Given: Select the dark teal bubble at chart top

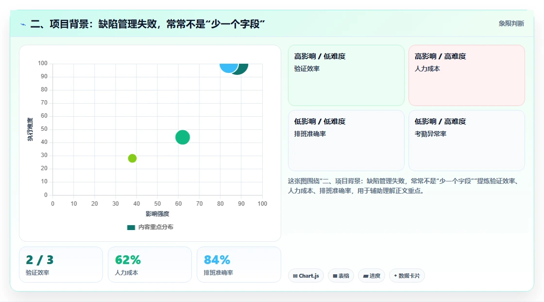Looking at the screenshot, I should coord(242,69).
